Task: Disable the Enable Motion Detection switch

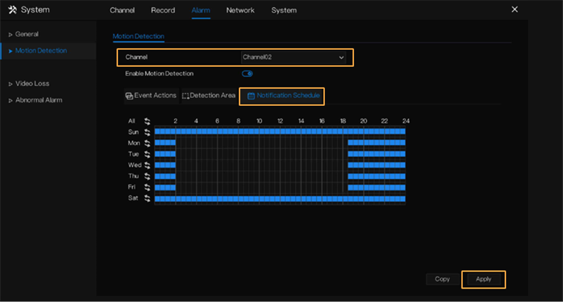Action: 247,73
